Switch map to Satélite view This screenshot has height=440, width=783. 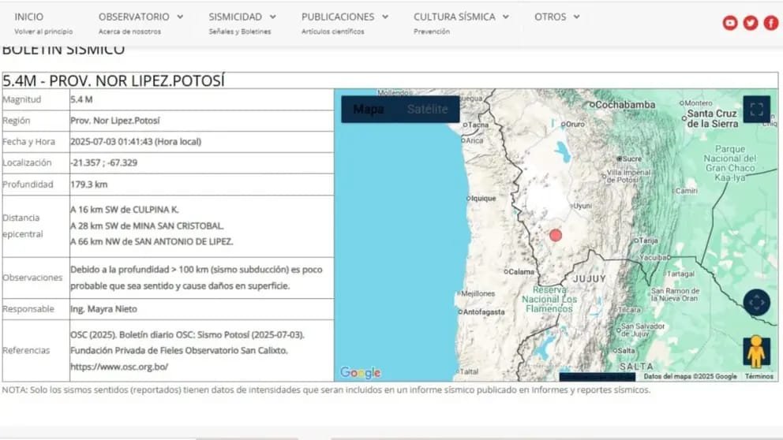coord(427,110)
